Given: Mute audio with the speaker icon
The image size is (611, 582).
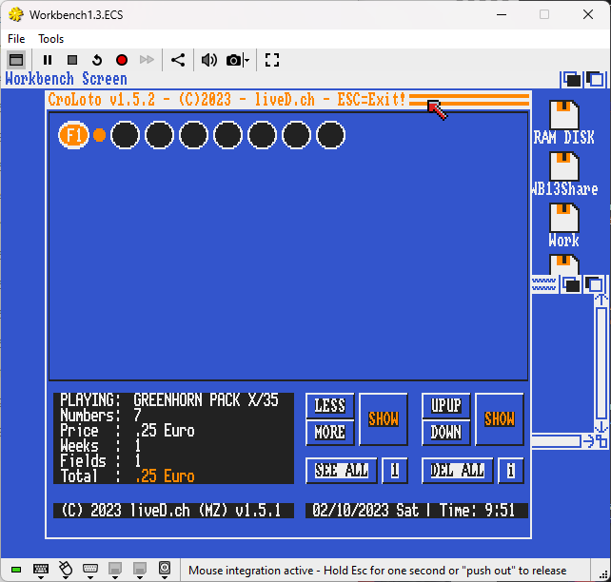Looking at the screenshot, I should coord(208,60).
